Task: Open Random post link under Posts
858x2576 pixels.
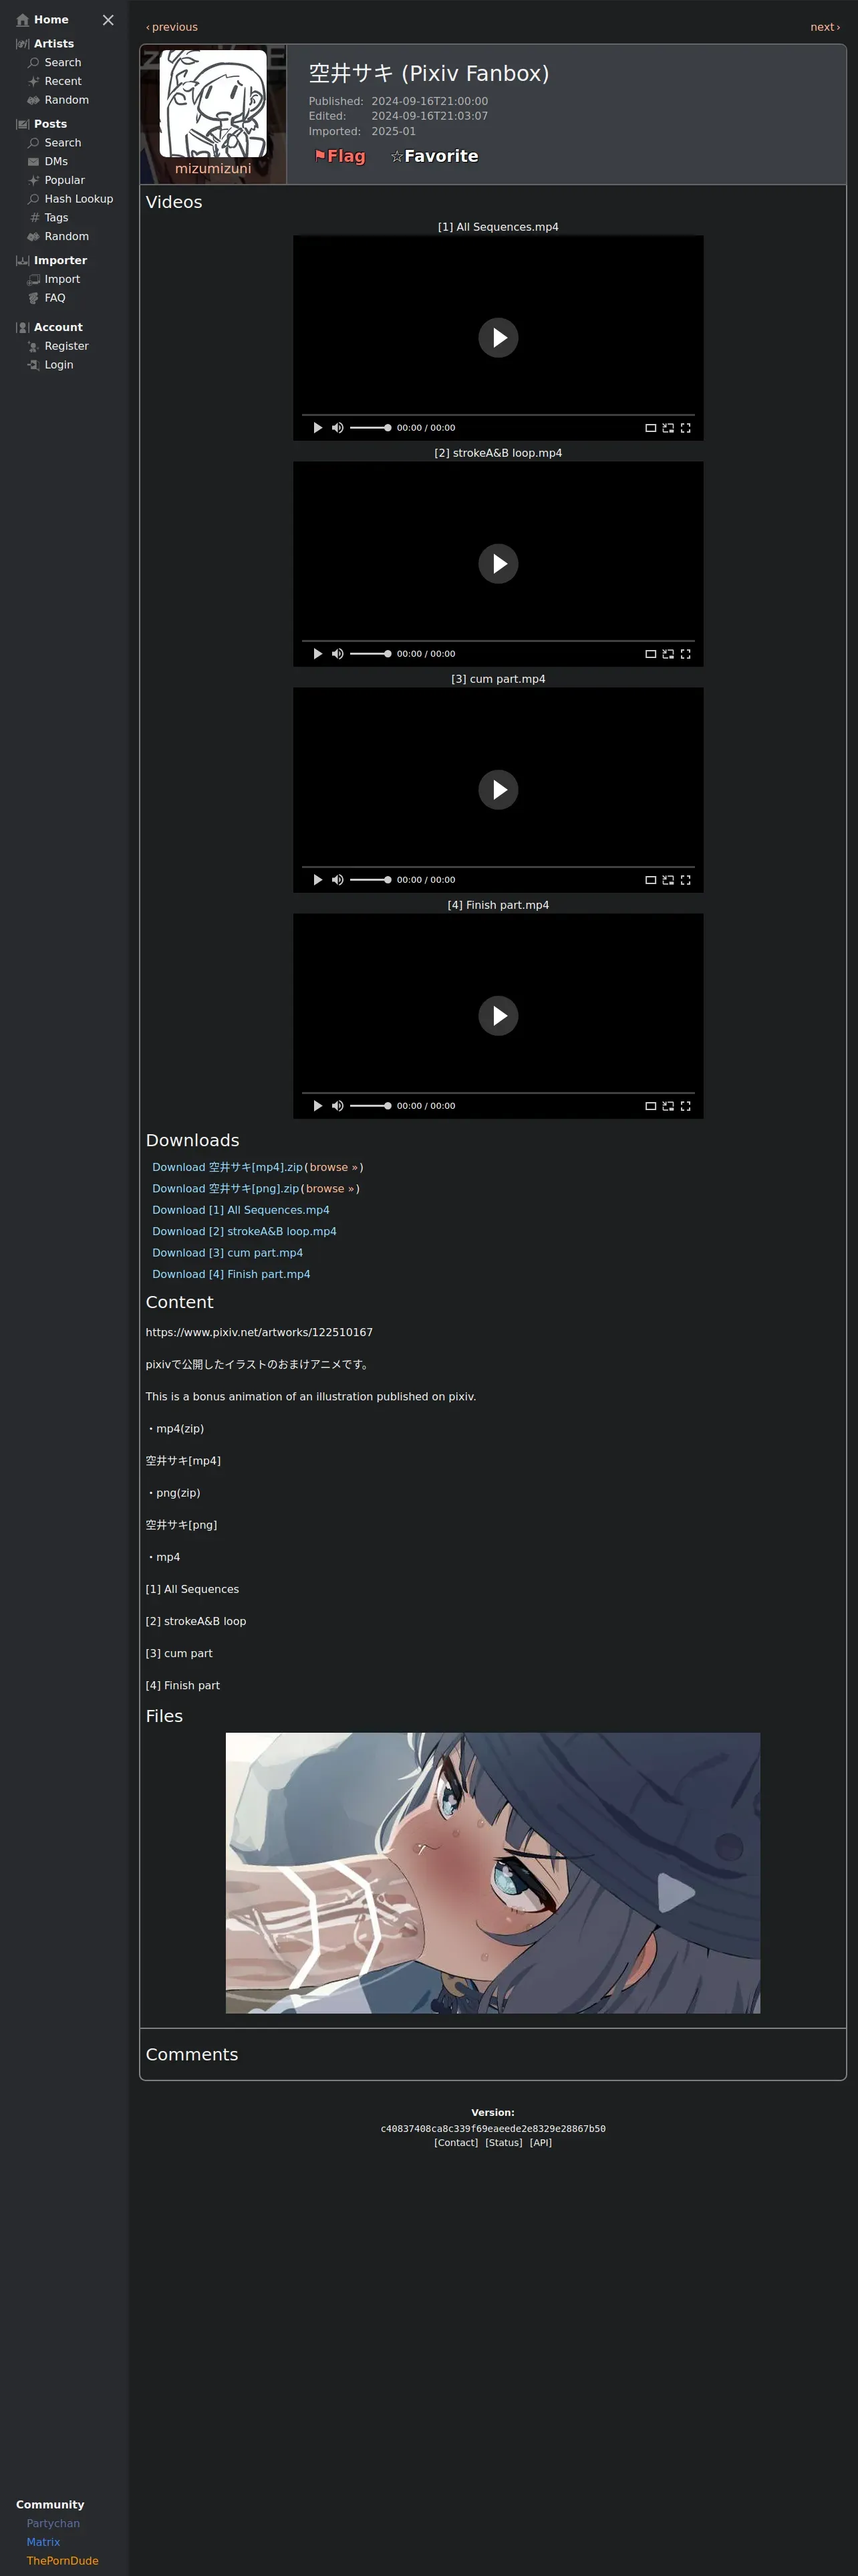Action: coord(58,236)
